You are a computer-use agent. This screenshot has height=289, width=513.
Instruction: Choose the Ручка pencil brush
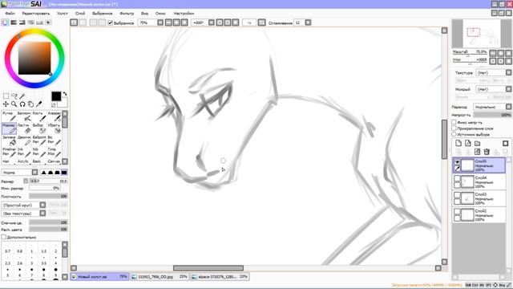point(9,116)
